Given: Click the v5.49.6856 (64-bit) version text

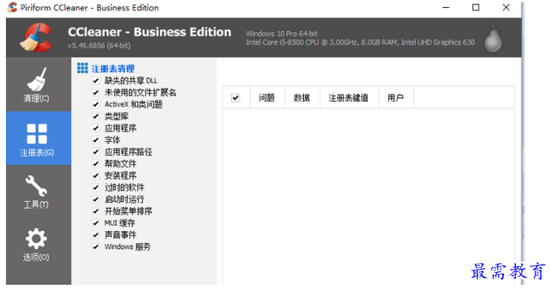Looking at the screenshot, I should (99, 45).
